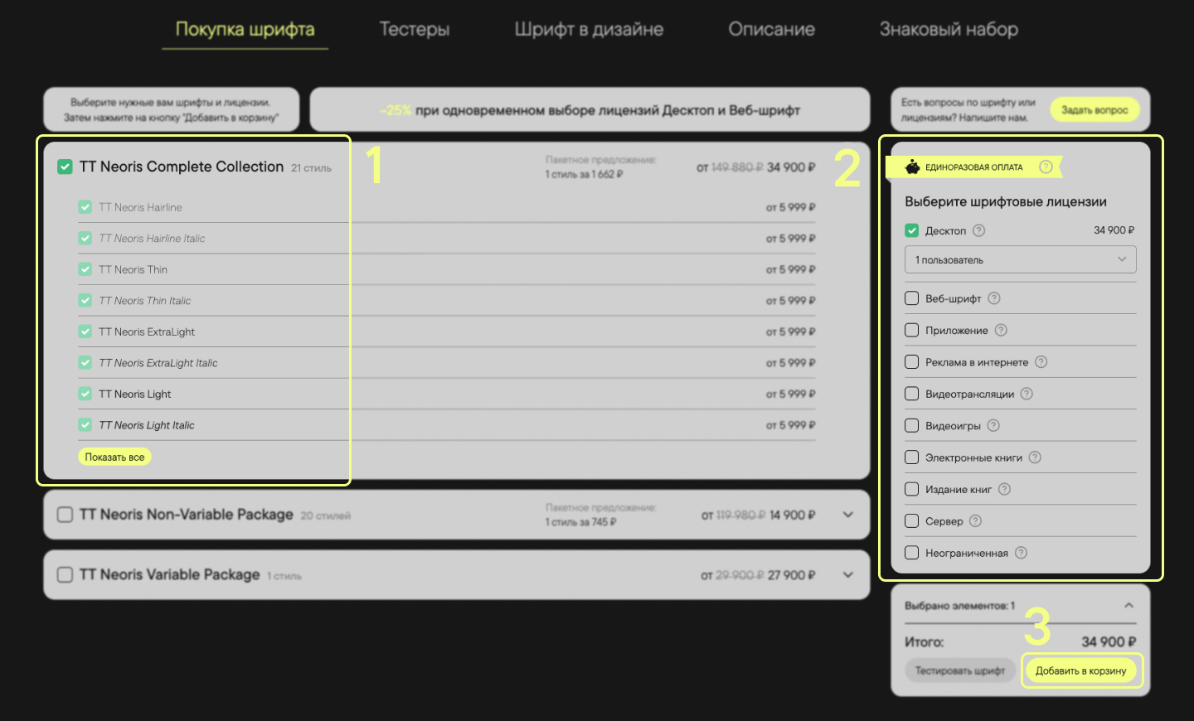Viewport: 1194px width, 721px height.
Task: Enable the Электронные книги license
Action: [912, 457]
